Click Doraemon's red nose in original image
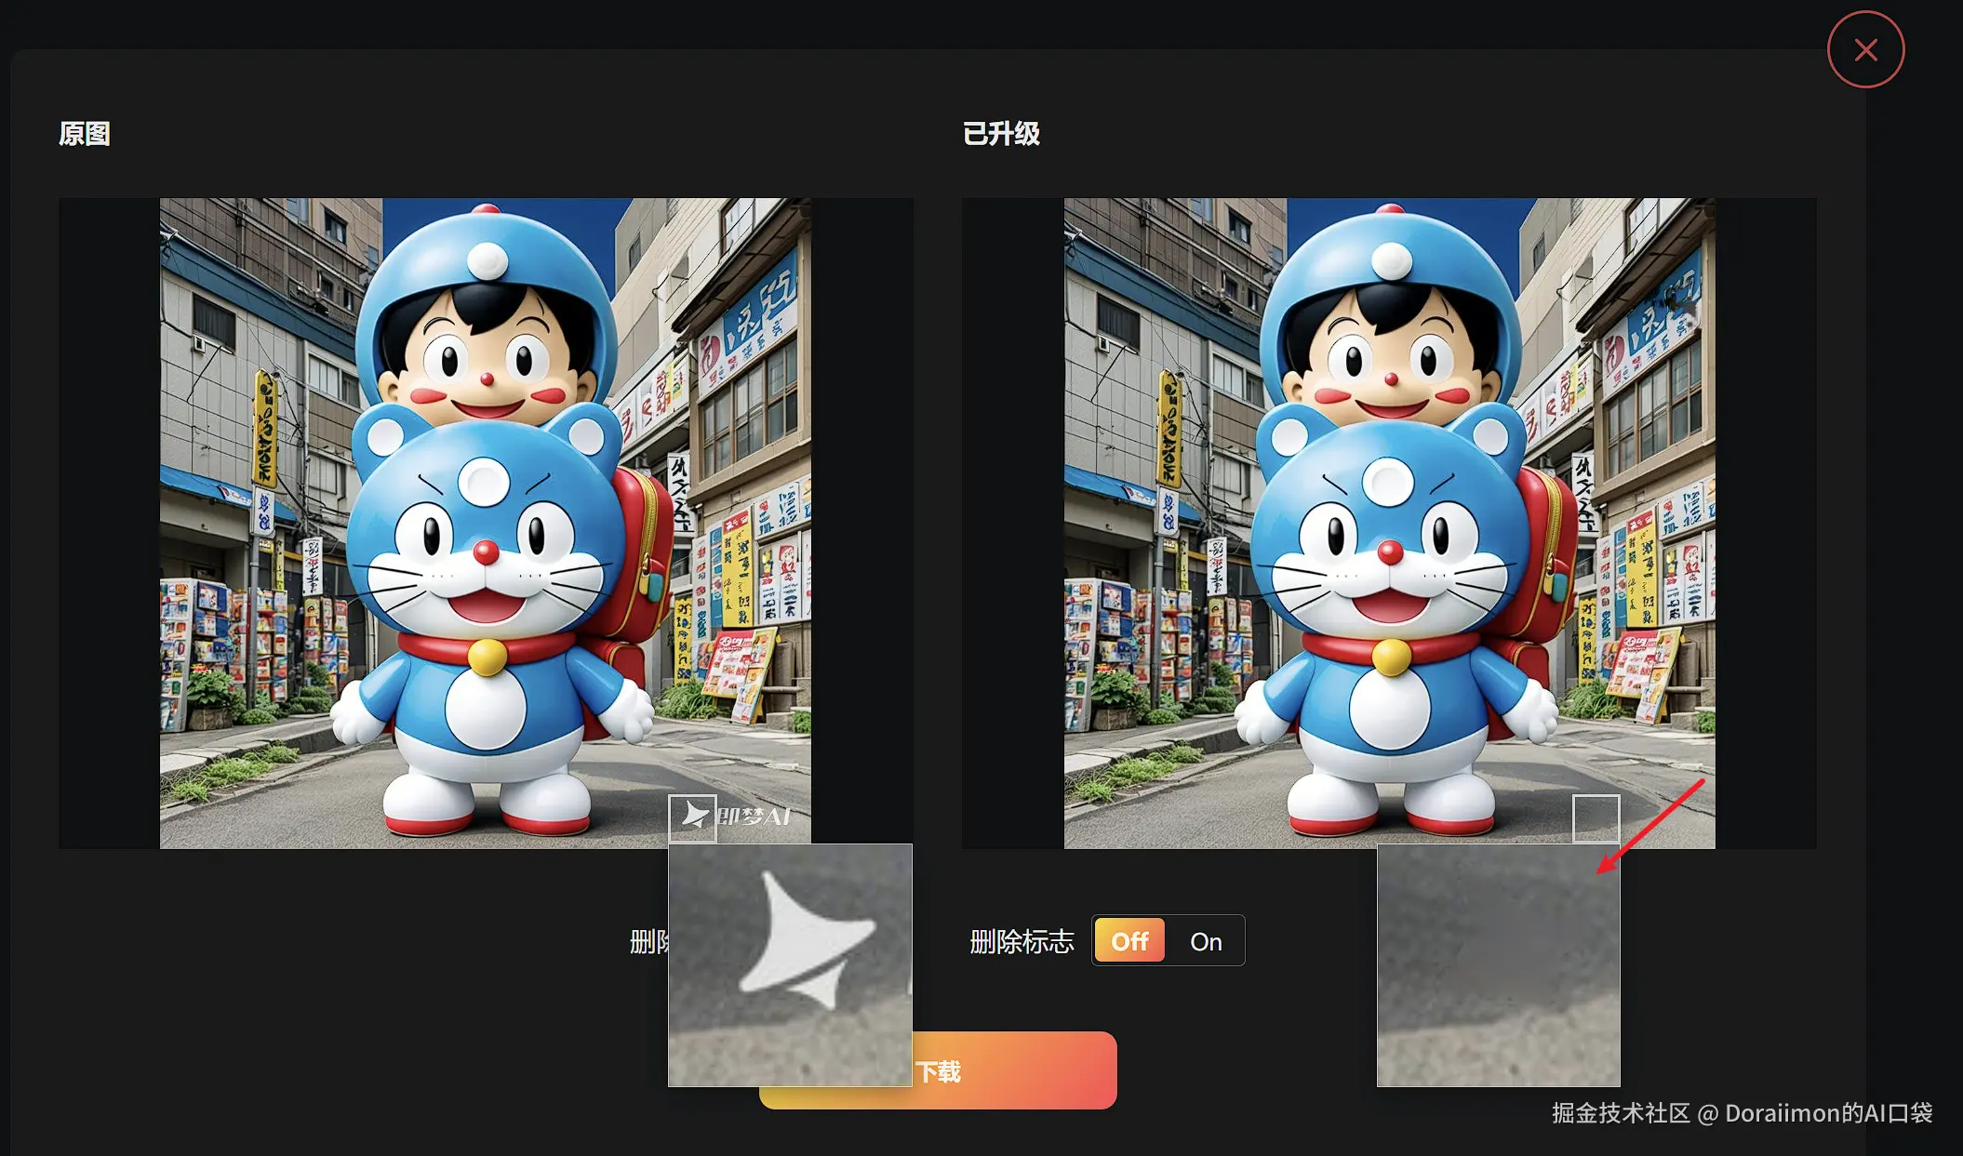 pos(486,553)
